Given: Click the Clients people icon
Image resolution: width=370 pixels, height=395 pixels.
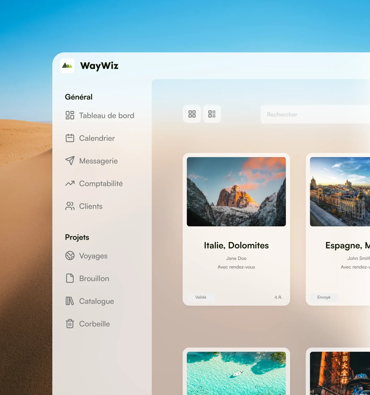Looking at the screenshot, I should 70,206.
